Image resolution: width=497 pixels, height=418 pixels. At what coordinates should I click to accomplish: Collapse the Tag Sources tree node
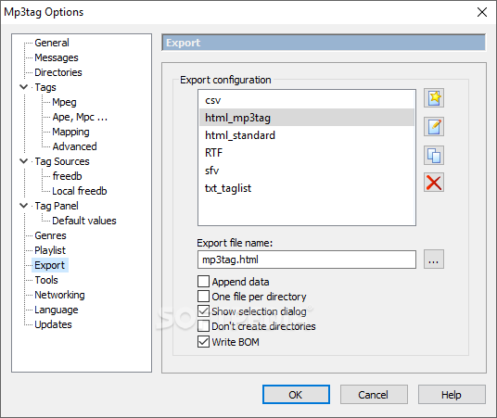24,161
